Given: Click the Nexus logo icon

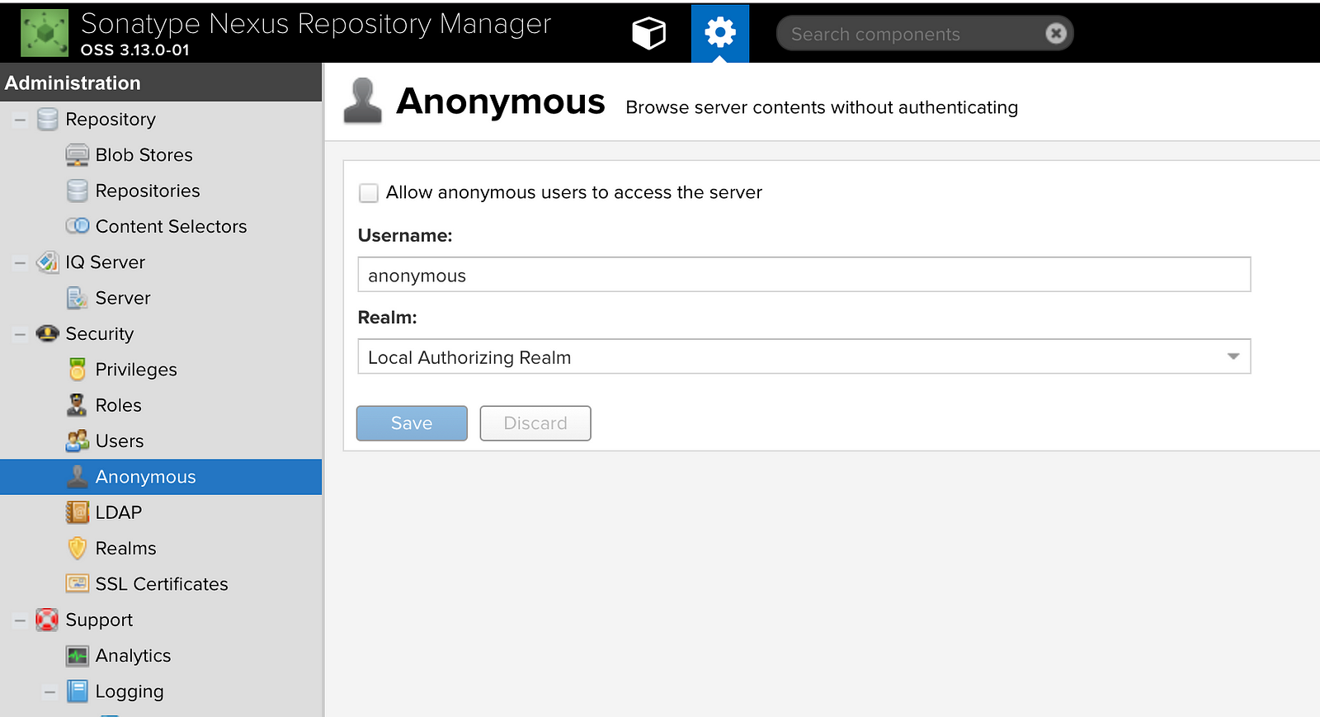Looking at the screenshot, I should [x=45, y=33].
